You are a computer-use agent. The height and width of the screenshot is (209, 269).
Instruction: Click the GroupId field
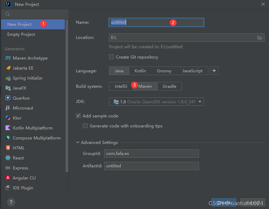click(151, 154)
